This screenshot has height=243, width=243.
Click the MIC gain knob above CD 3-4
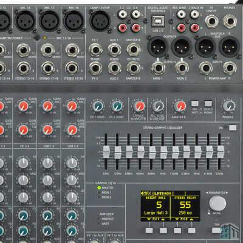click(x=24, y=106)
